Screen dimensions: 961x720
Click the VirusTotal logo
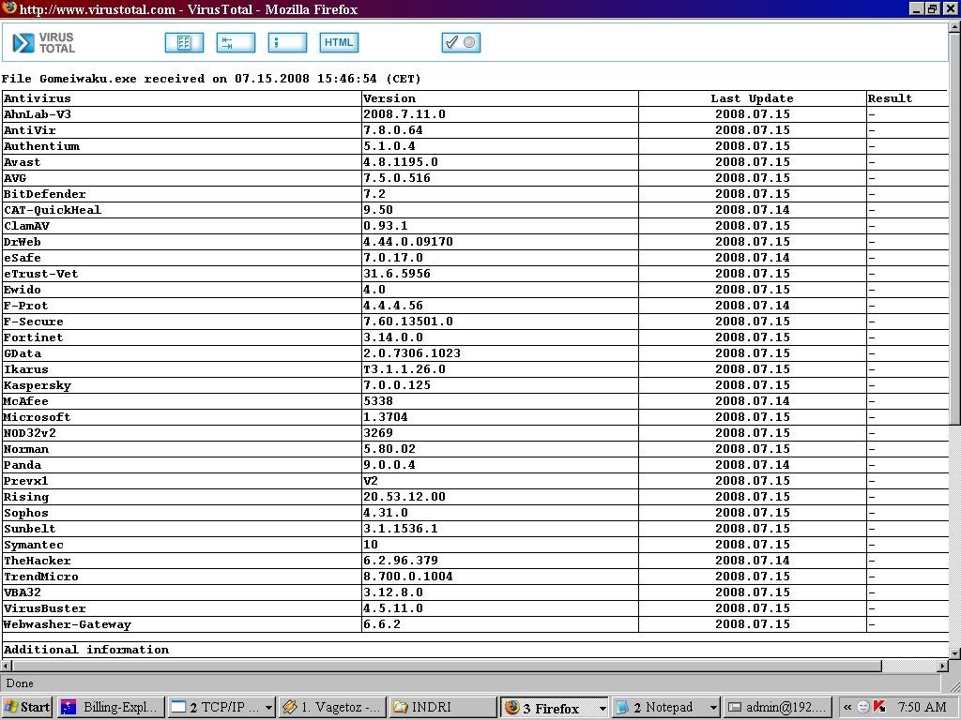pos(43,43)
